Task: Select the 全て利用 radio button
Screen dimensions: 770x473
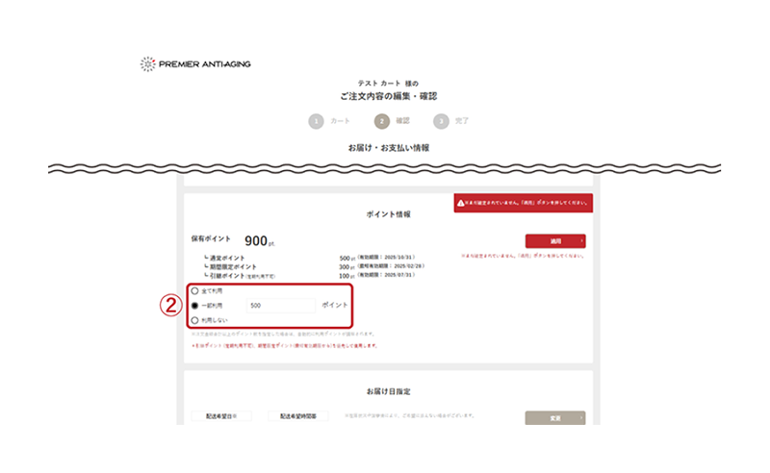Action: (195, 291)
